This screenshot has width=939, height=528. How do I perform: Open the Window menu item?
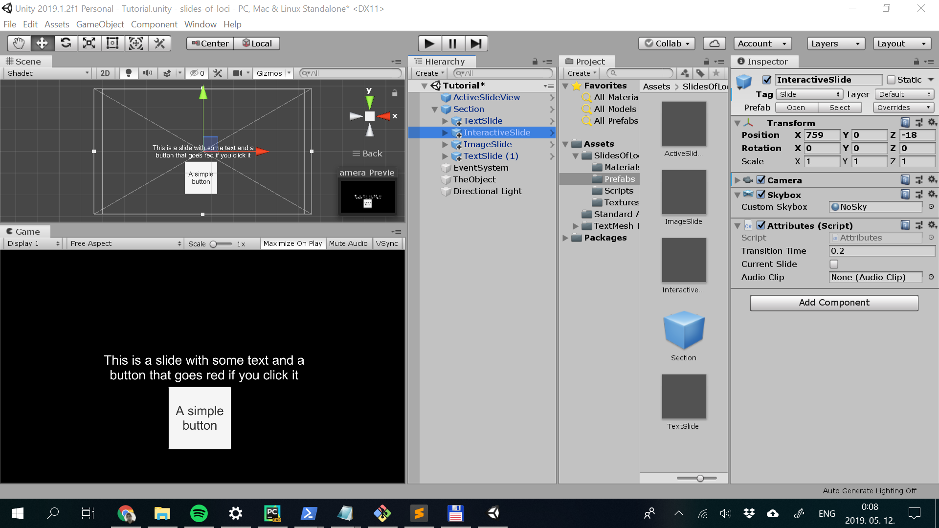pos(200,24)
